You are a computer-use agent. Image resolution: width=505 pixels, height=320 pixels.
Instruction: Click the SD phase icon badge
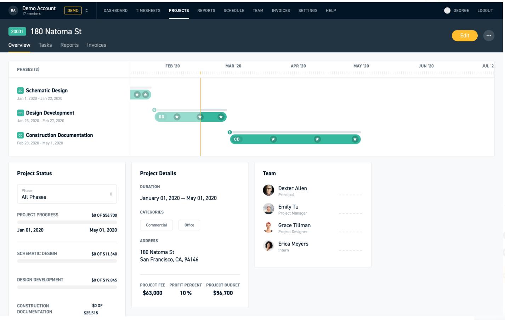coord(20,91)
